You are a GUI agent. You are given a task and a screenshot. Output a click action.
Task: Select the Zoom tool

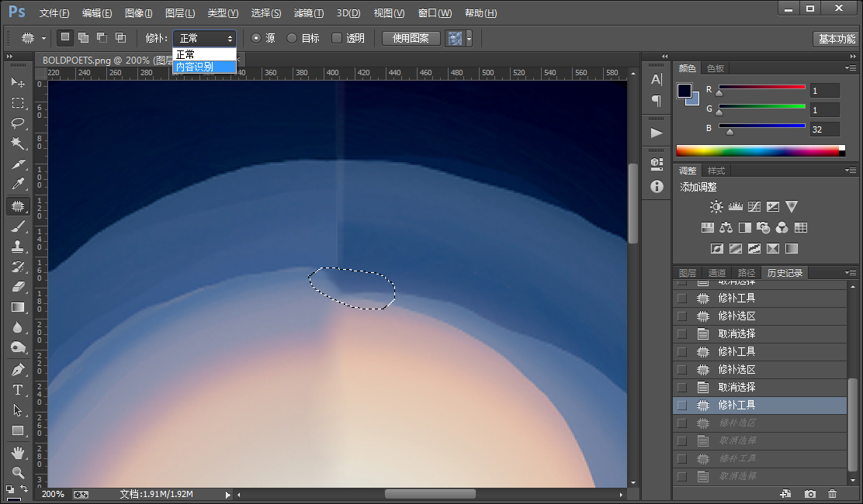[18, 473]
